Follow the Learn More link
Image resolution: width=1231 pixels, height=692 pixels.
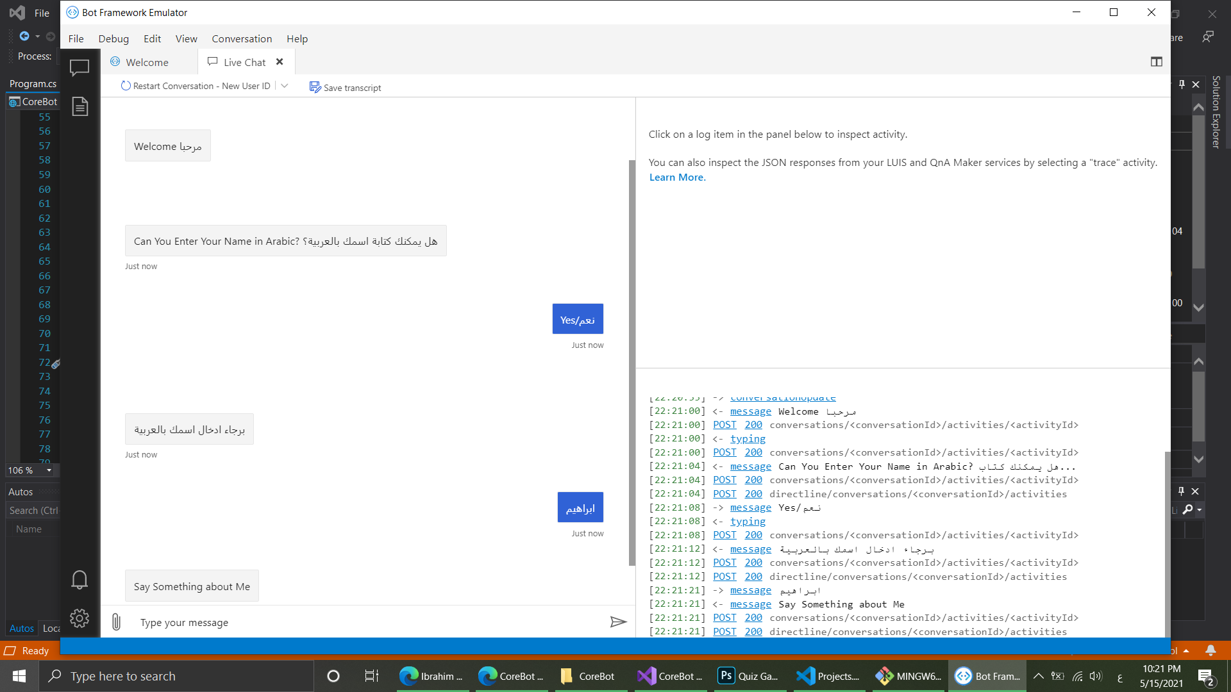(677, 177)
